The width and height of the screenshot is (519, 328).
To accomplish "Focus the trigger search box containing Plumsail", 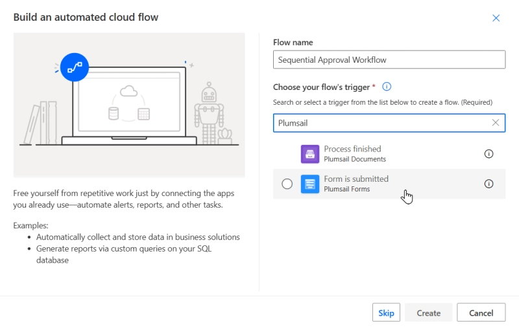I will (380, 123).
